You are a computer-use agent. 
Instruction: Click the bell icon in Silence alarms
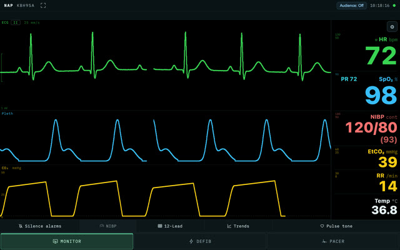pyautogui.click(x=21, y=226)
